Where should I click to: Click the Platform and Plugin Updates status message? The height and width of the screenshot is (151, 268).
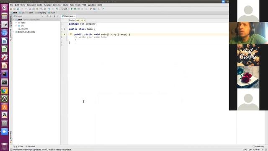coord(42,150)
